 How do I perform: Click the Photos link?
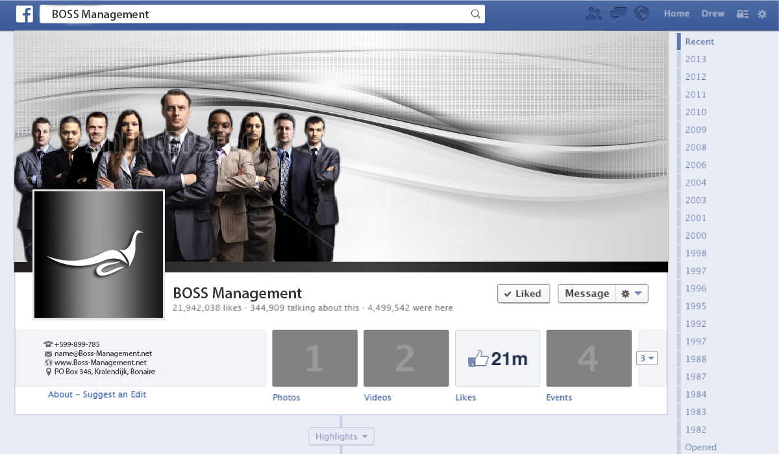[x=286, y=398]
